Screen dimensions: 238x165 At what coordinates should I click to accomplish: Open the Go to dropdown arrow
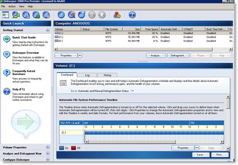[133, 91]
